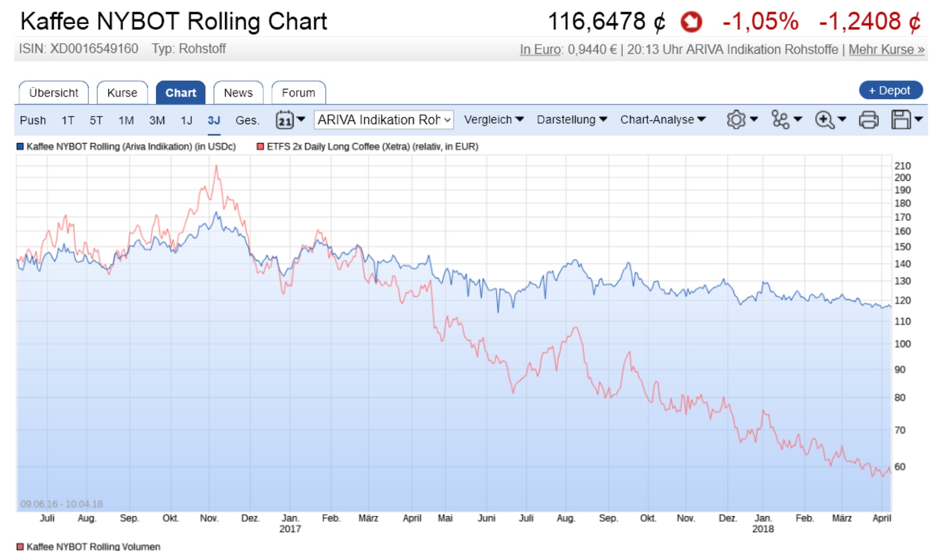The height and width of the screenshot is (551, 930).
Task: Switch chart range to 1J
Action: pos(187,120)
